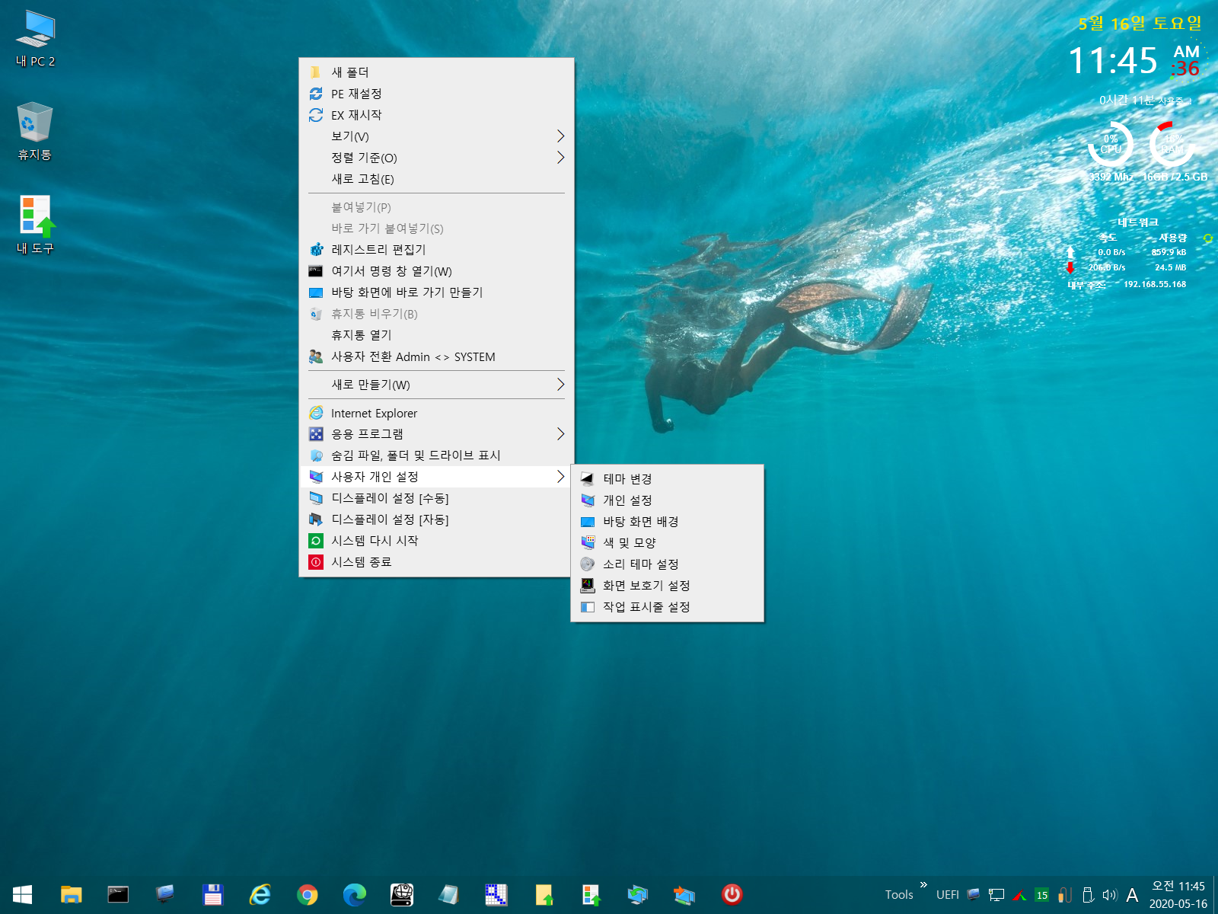Select 사용자 전환 Admin <> SYSTEM

pos(436,356)
